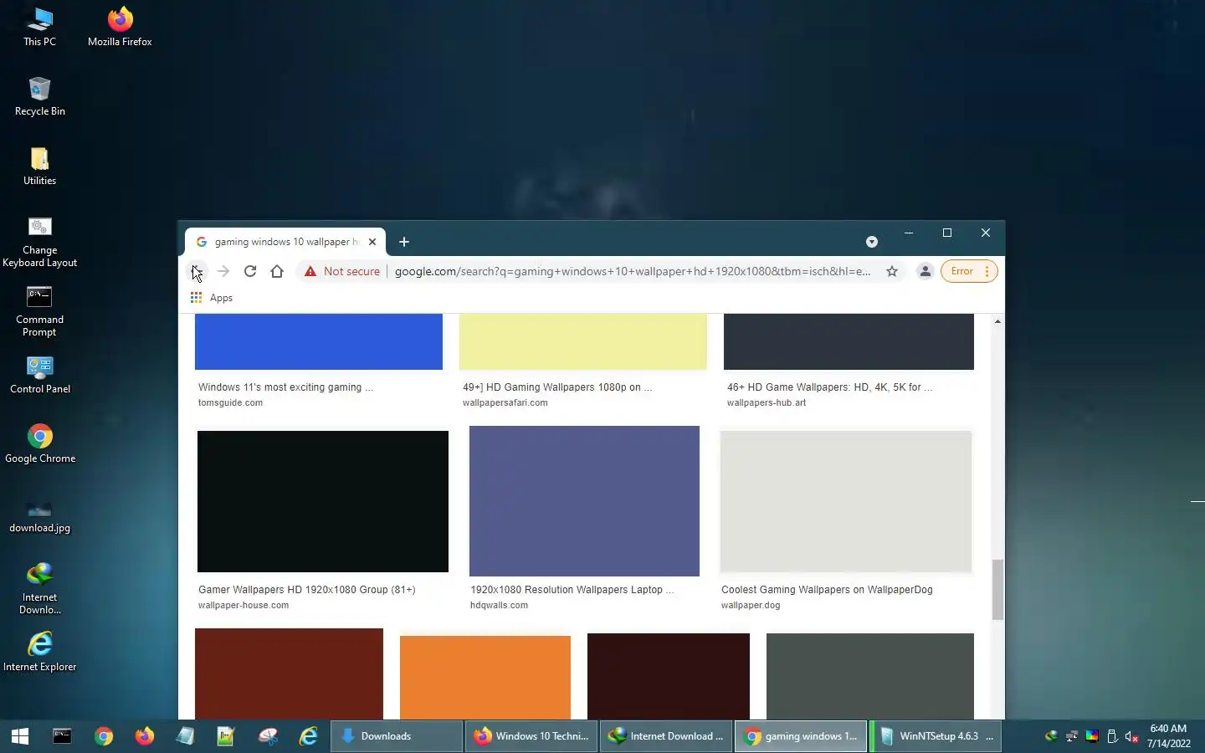1205x753 pixels.
Task: Launch pinned Firefox icon in taskbar
Action: (x=145, y=736)
